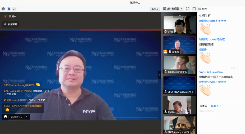Click the '说点什么...' overlay chat input
This screenshot has width=245, height=134.
point(17,117)
